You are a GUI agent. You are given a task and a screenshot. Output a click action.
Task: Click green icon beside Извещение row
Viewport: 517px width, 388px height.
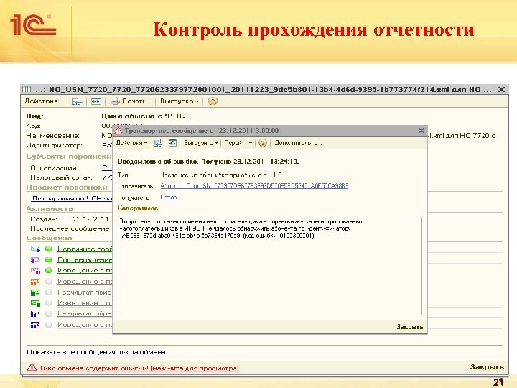35,303
